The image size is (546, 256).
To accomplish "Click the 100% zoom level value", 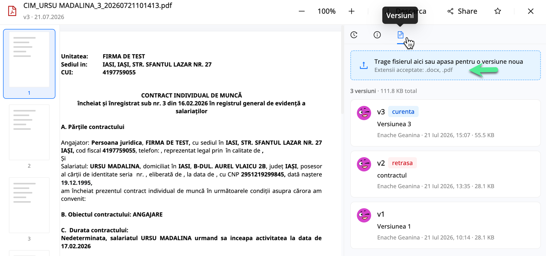I will point(326,11).
